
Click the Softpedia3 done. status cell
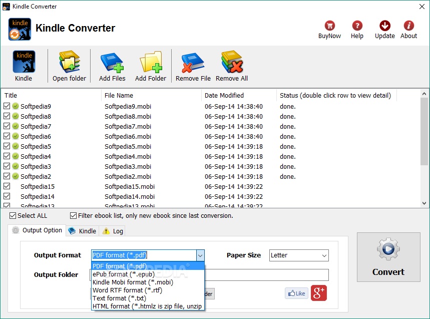pyautogui.click(x=288, y=166)
